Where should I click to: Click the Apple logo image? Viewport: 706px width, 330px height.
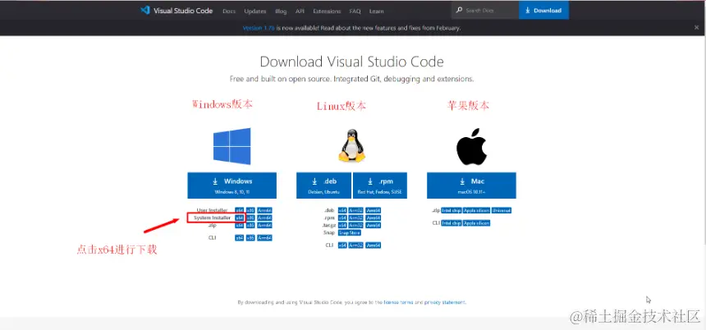(x=471, y=147)
